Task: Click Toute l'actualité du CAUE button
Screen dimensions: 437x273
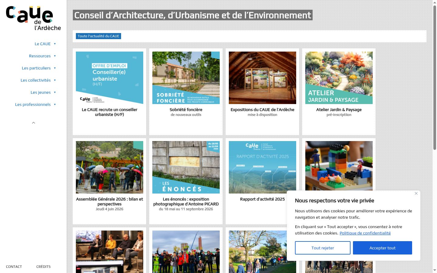Action: [98, 36]
